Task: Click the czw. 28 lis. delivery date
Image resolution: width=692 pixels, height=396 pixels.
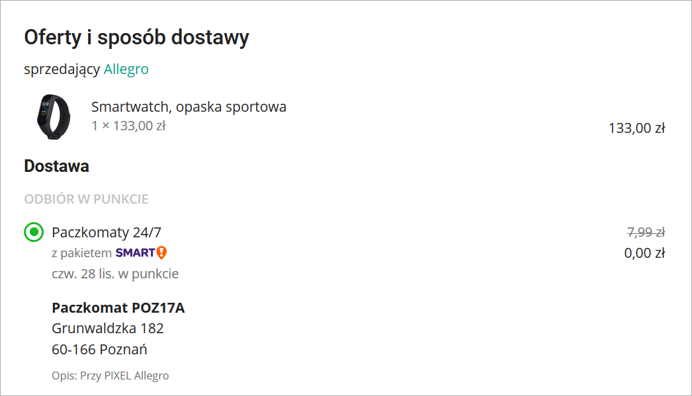Action: pos(115,274)
